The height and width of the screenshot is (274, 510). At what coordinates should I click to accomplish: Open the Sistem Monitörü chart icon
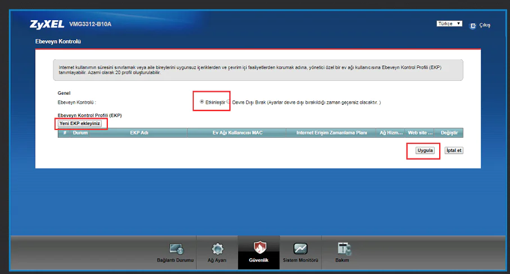coord(300,249)
